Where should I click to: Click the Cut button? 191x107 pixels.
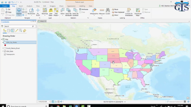pyautogui.click(x=8, y=9)
